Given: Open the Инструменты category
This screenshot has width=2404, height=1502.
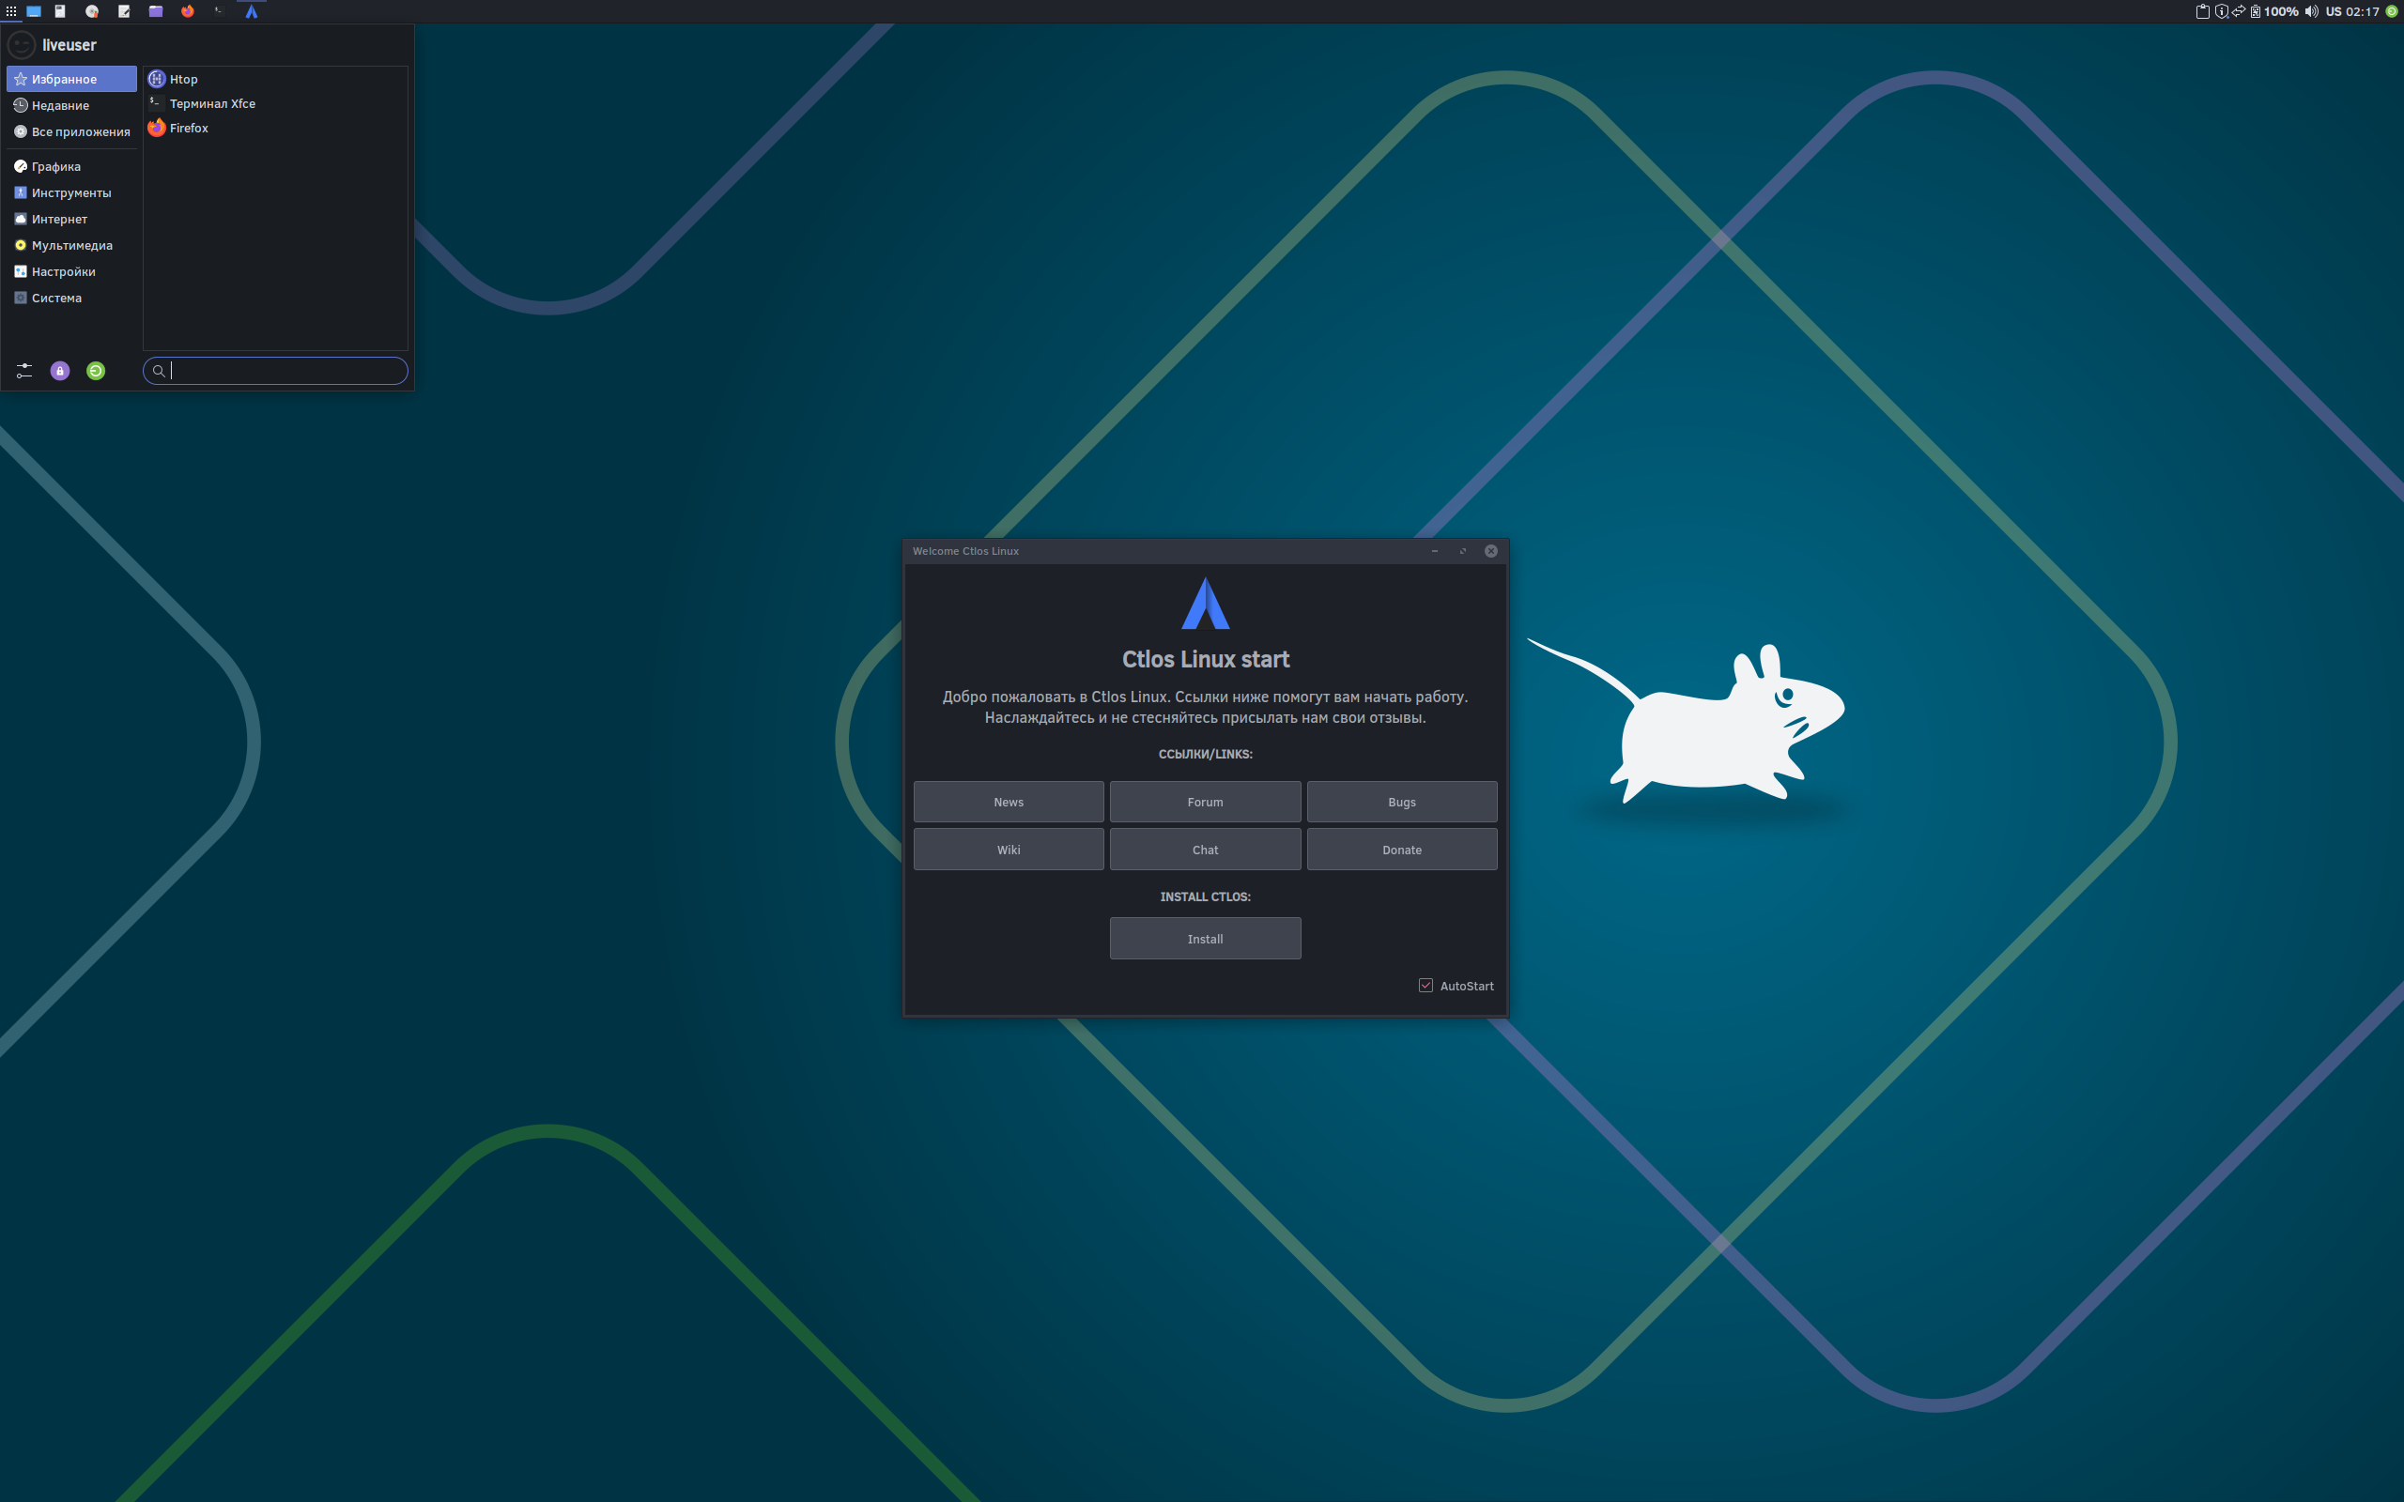Looking at the screenshot, I should (71, 192).
